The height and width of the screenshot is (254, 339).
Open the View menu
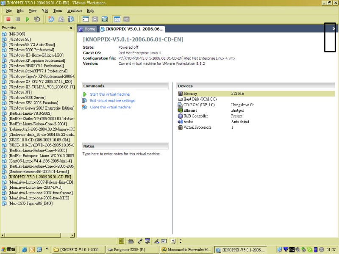coord(33,11)
